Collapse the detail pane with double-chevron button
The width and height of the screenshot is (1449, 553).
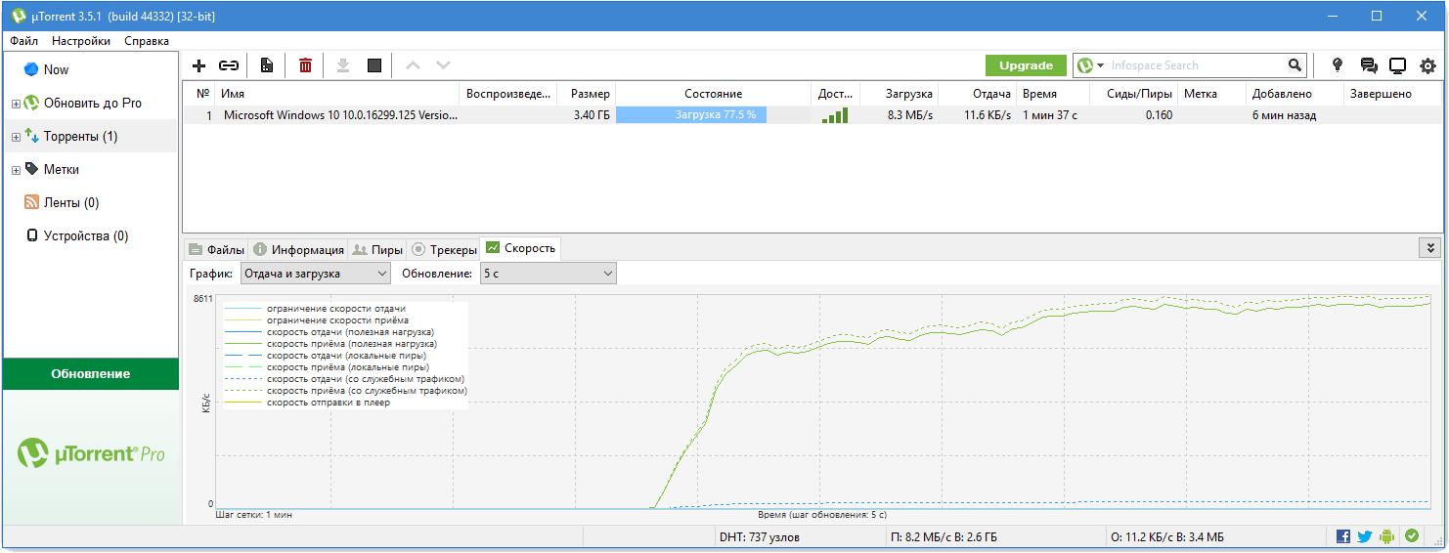pyautogui.click(x=1431, y=248)
